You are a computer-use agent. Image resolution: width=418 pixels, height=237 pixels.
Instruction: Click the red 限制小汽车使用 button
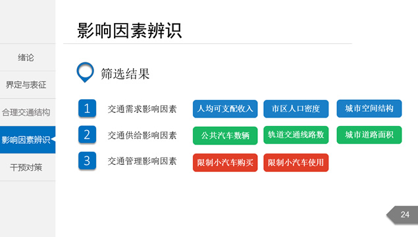point(296,163)
